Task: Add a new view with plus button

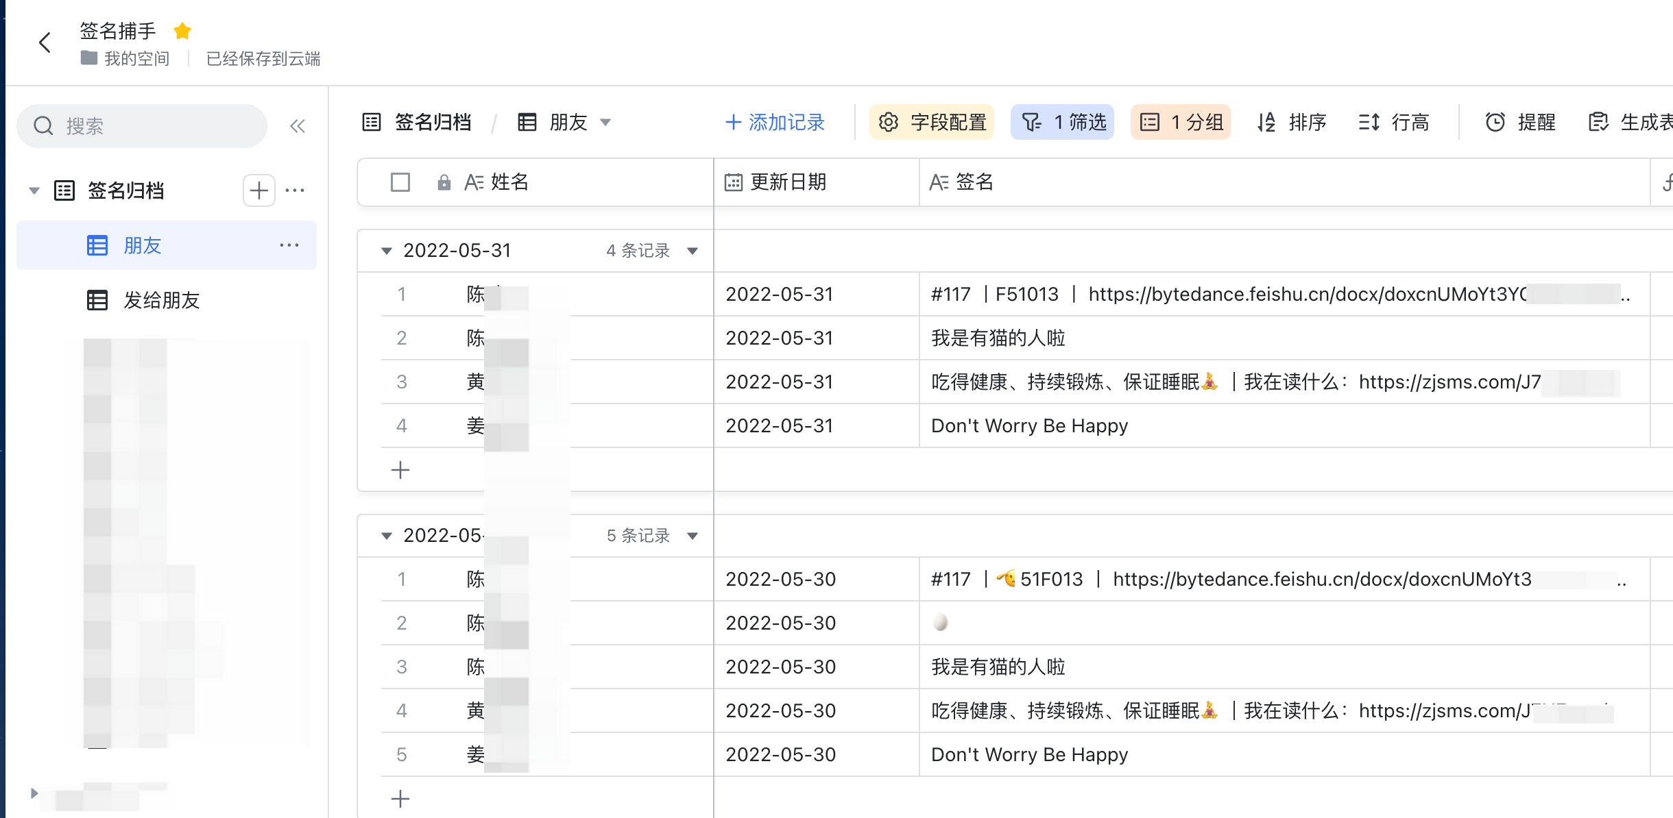Action: [x=258, y=190]
